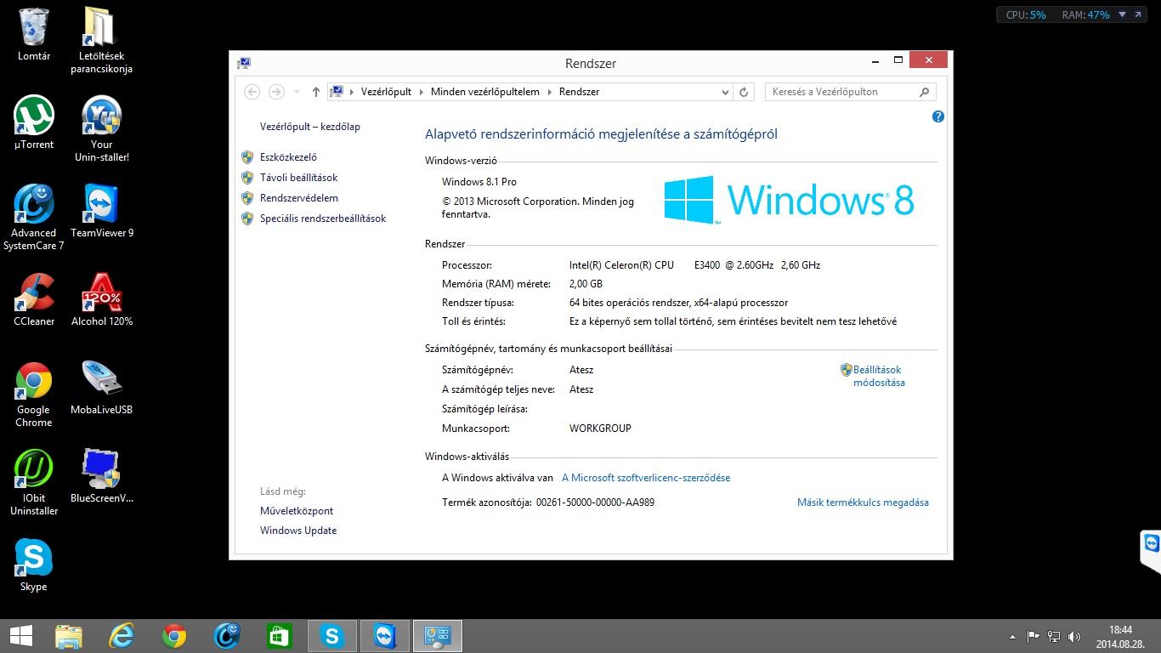Open the Windows Start button
Image resolution: width=1161 pixels, height=653 pixels.
point(21,636)
